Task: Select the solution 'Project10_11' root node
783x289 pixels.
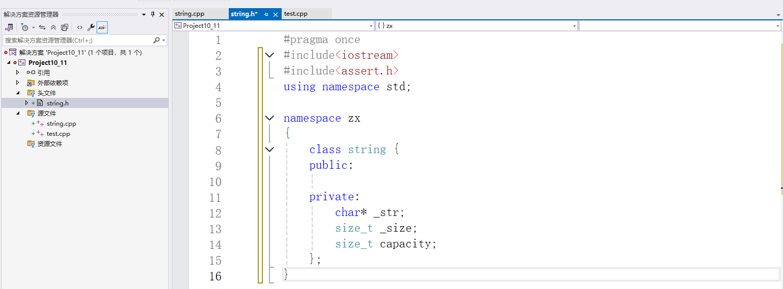Action: pyautogui.click(x=80, y=52)
